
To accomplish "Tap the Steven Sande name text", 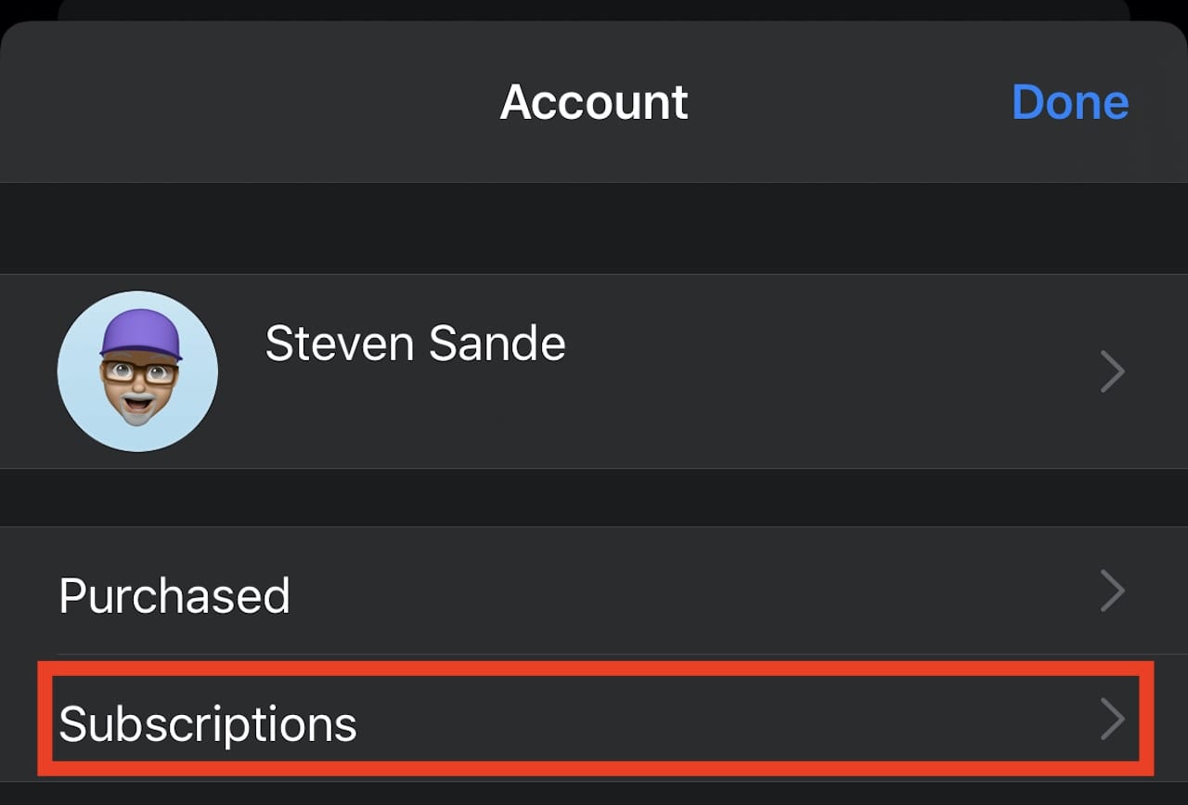I will point(415,344).
